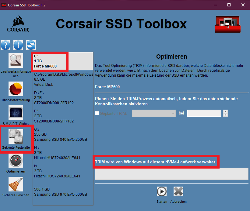This screenshot has height=211, width=250.
Task: Cancel with the Abbrechen button
Action: [x=178, y=191]
